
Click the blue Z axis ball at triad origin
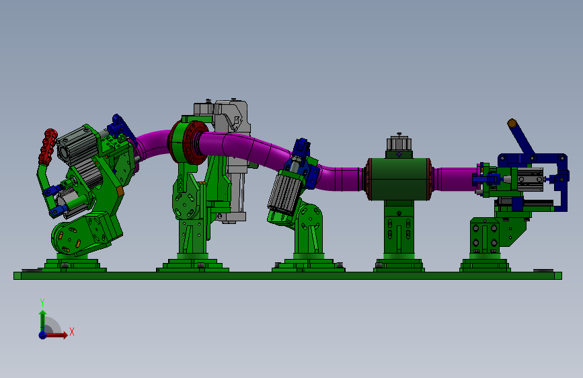pyautogui.click(x=43, y=335)
